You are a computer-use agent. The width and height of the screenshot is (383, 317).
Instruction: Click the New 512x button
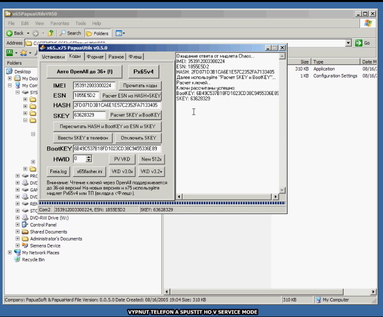pos(151,159)
